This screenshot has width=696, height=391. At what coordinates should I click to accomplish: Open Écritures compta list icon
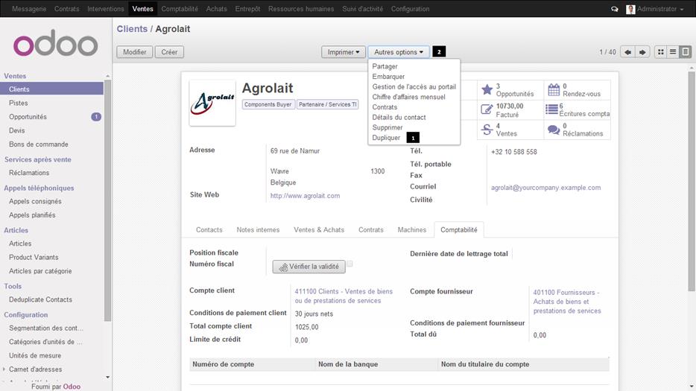pyautogui.click(x=551, y=109)
